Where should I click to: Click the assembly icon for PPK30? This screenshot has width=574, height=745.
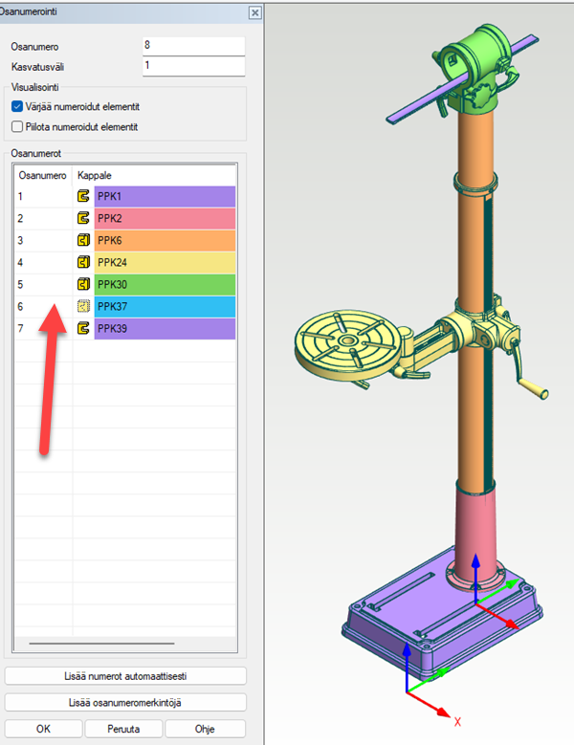pos(83,285)
